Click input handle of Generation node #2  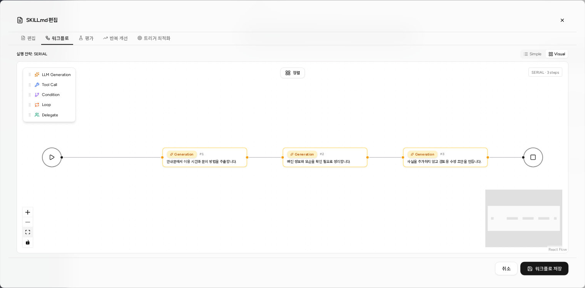[282, 157]
